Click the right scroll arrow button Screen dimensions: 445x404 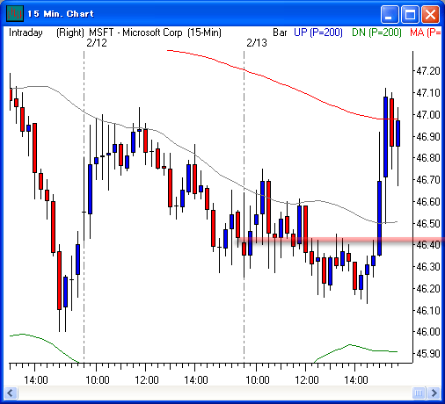click(434, 393)
